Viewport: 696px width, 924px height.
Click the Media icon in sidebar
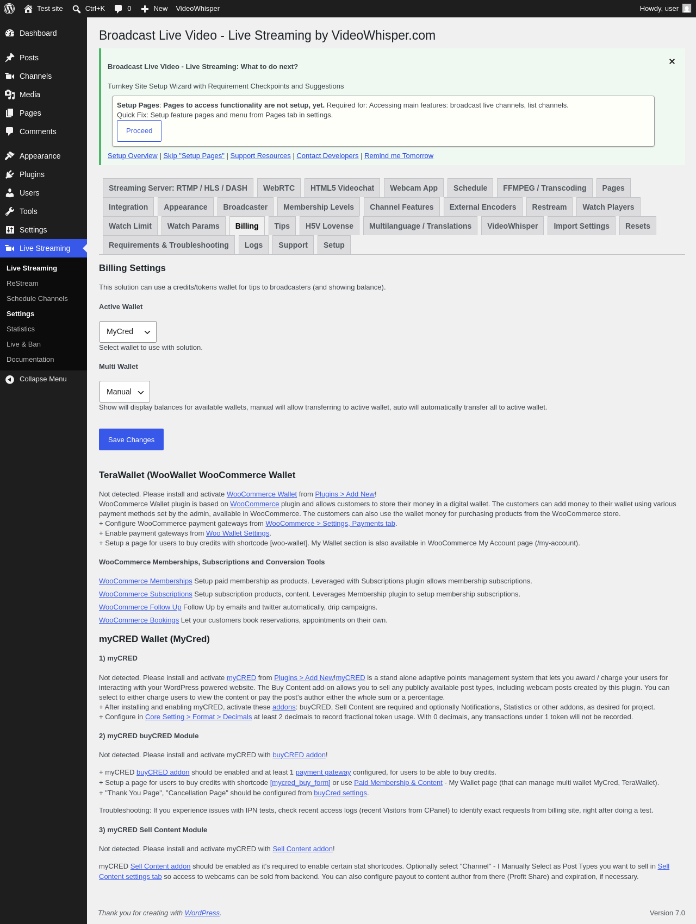point(10,95)
